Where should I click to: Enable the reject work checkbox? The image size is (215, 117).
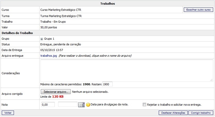144,105
